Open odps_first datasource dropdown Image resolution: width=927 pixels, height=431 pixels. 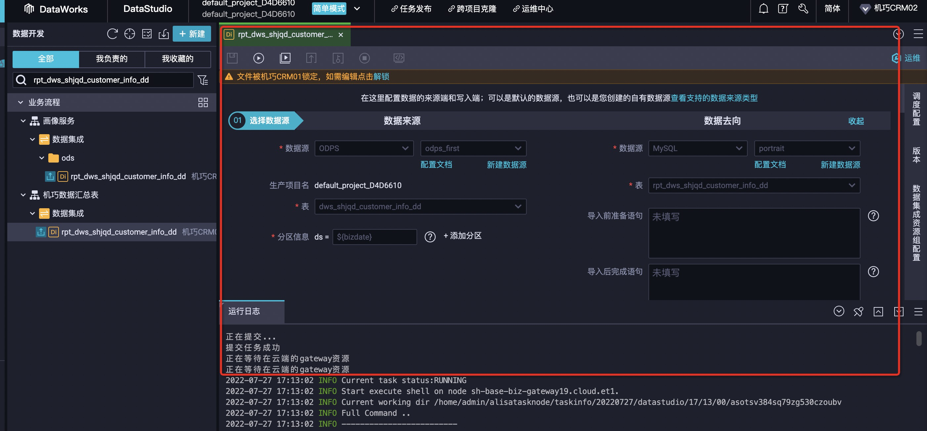click(x=473, y=148)
